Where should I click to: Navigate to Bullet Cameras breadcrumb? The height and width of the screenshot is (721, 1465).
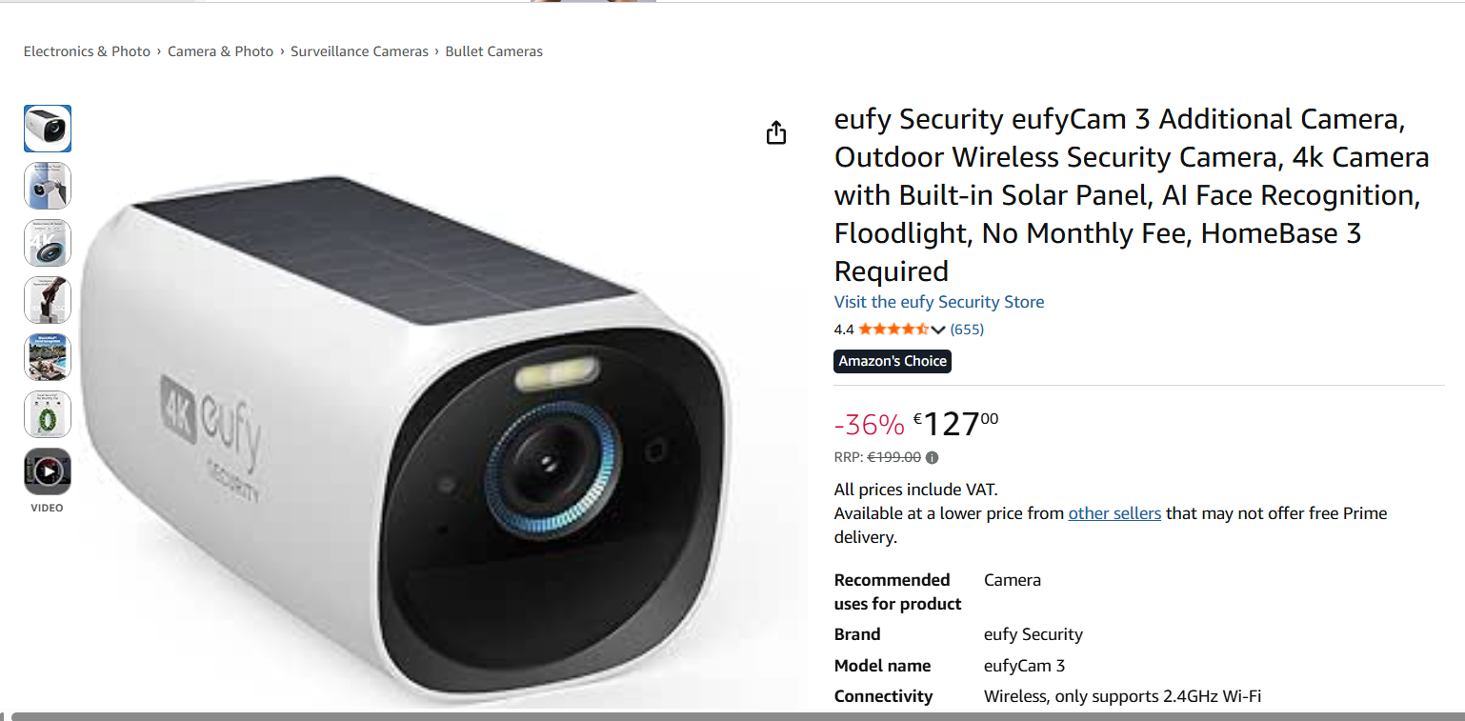tap(493, 50)
